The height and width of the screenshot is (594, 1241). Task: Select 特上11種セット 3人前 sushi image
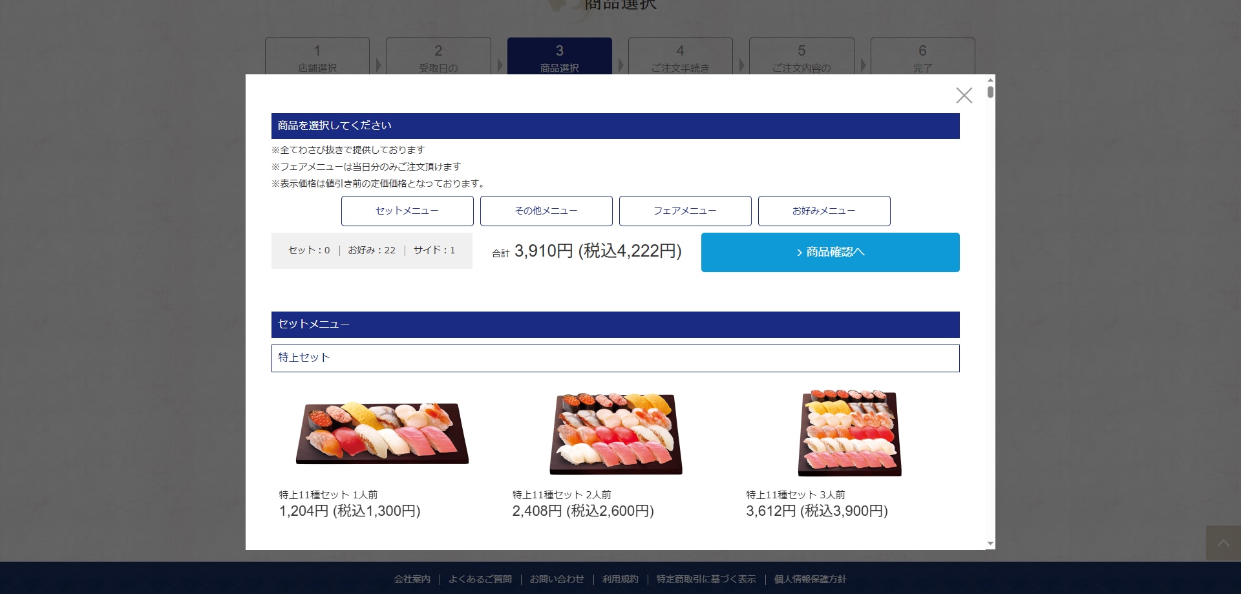click(x=849, y=433)
